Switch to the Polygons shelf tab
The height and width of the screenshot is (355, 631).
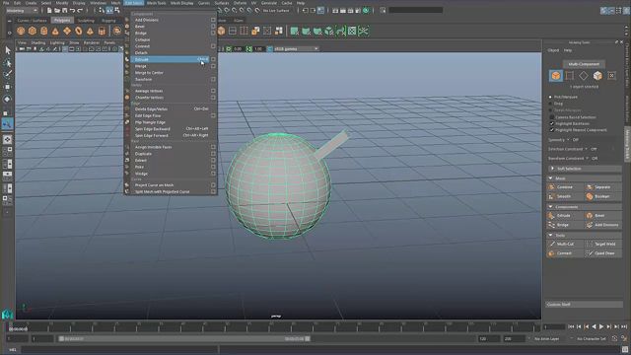62,20
